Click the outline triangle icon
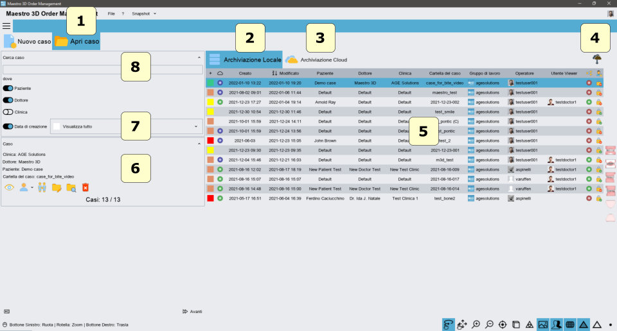Screen dimensions: 617x331 point(597,325)
